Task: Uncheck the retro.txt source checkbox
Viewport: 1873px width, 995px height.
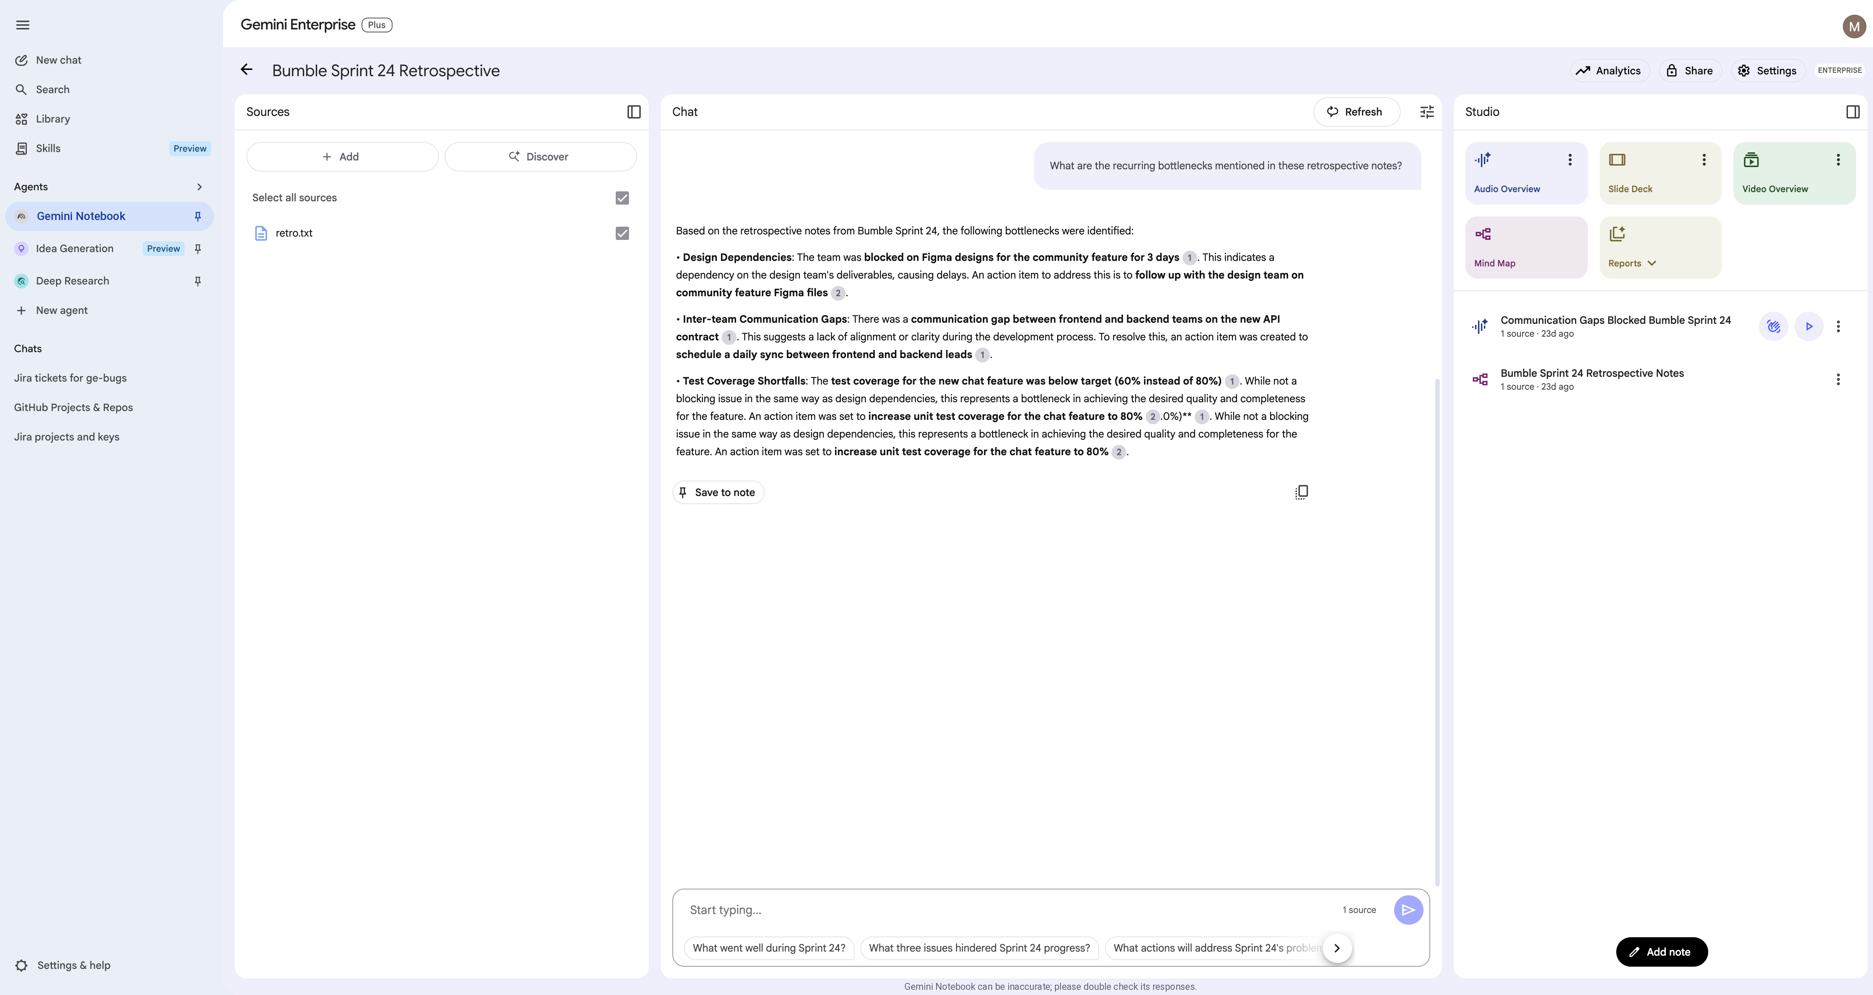Action: pyautogui.click(x=622, y=233)
